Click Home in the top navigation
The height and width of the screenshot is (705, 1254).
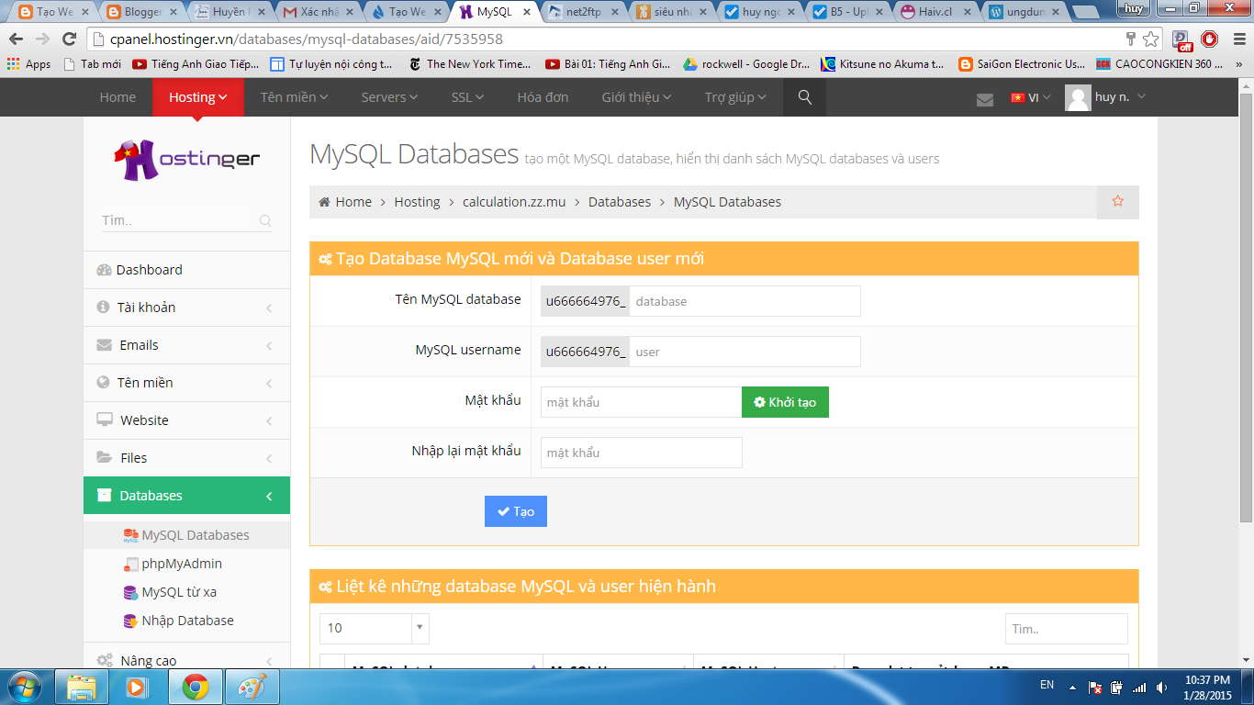[118, 97]
